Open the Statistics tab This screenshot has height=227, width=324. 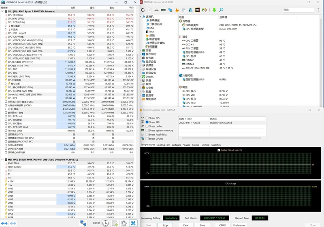coord(216,145)
